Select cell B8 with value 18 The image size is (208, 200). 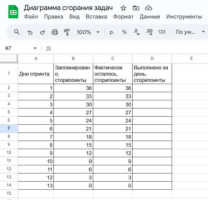pos(74,137)
